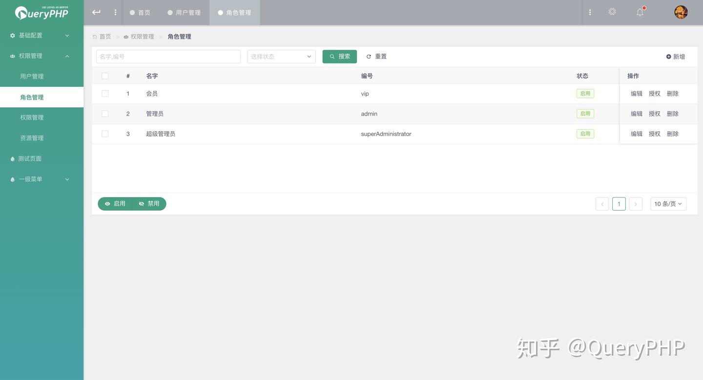Click the superAdministrator code cell
Screen dimensions: 703x380
[386, 134]
